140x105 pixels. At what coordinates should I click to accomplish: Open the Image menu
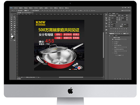[26, 8]
